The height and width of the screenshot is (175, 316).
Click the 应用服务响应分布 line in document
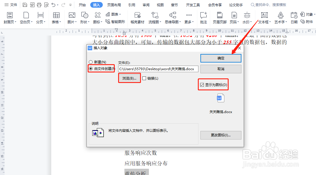(146, 163)
